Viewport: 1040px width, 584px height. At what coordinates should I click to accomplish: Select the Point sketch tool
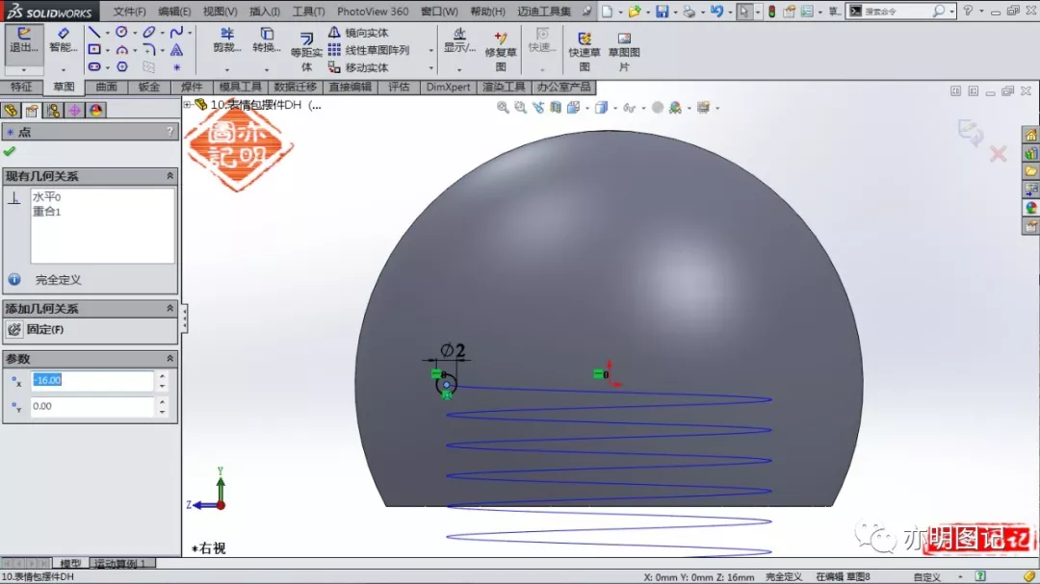click(x=176, y=67)
